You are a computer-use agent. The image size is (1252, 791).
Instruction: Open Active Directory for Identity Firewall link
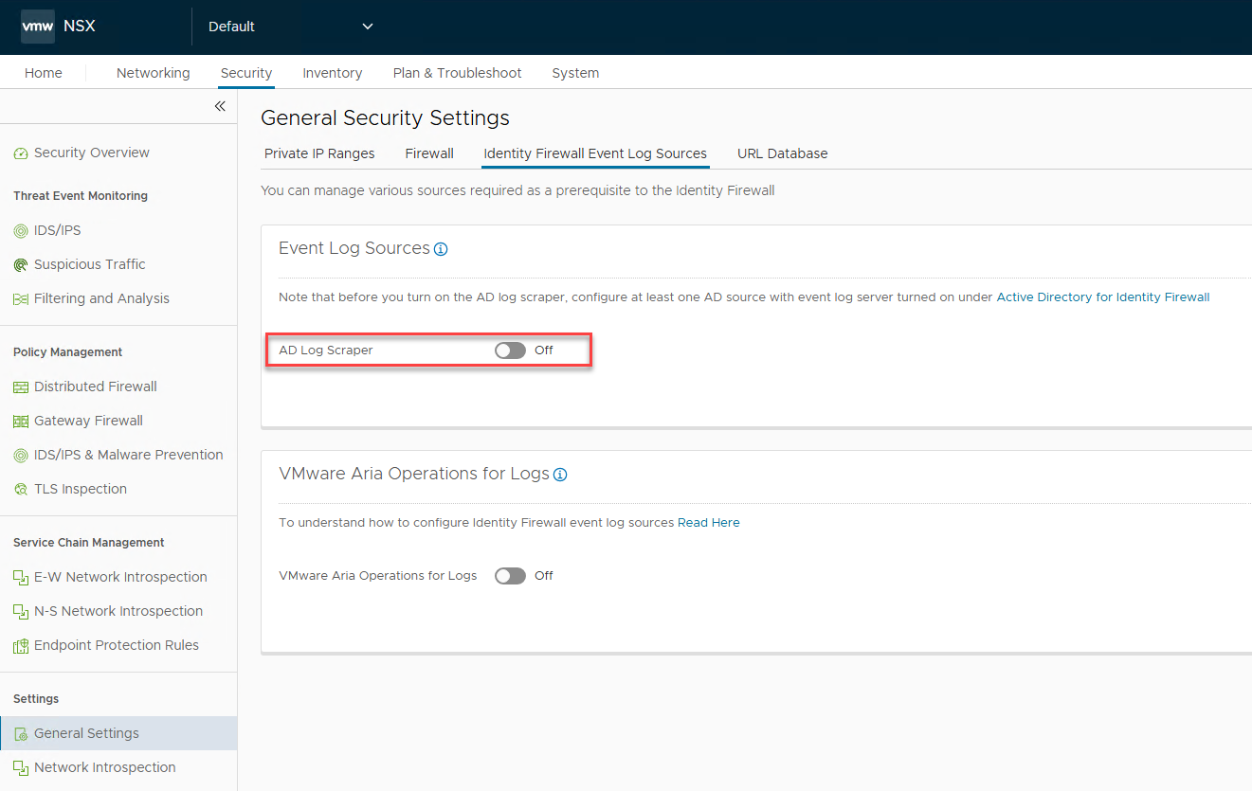click(x=1102, y=297)
